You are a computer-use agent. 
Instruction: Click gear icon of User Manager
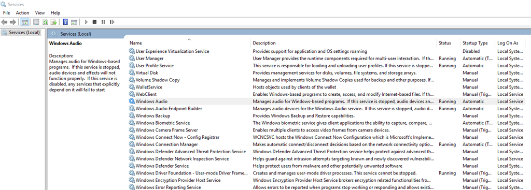132,59
